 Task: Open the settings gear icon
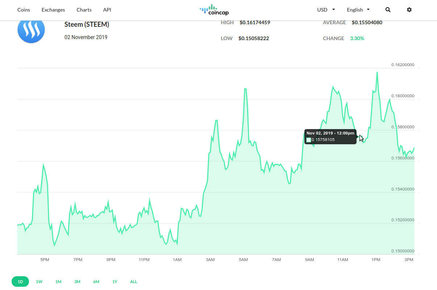pos(409,10)
